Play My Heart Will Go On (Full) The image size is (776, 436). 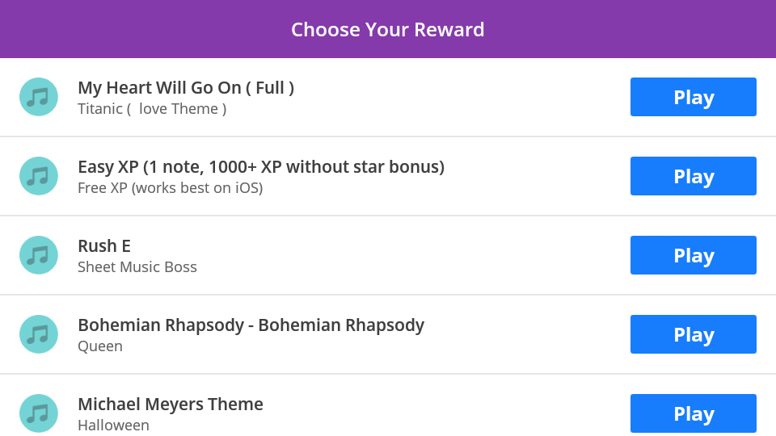693,97
